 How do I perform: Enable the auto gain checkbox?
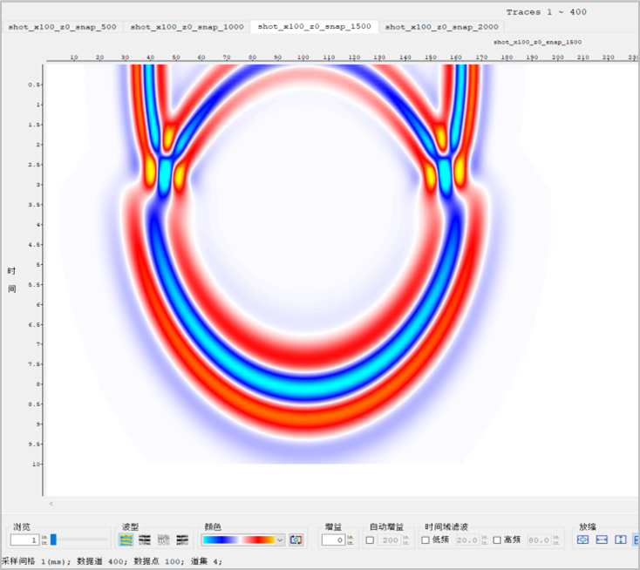tap(370, 540)
